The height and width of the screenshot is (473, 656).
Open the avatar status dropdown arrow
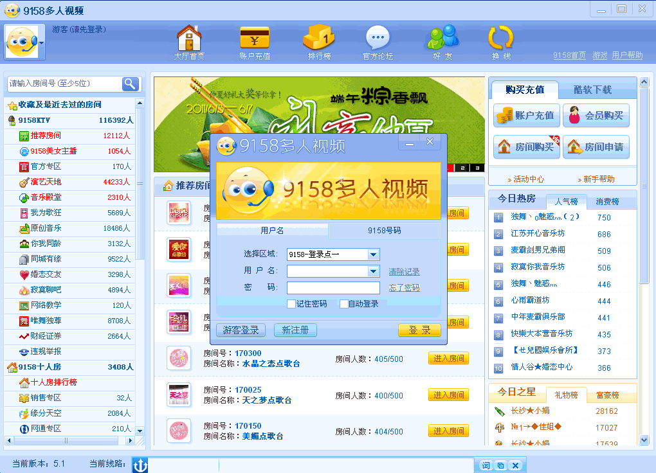click(x=41, y=42)
